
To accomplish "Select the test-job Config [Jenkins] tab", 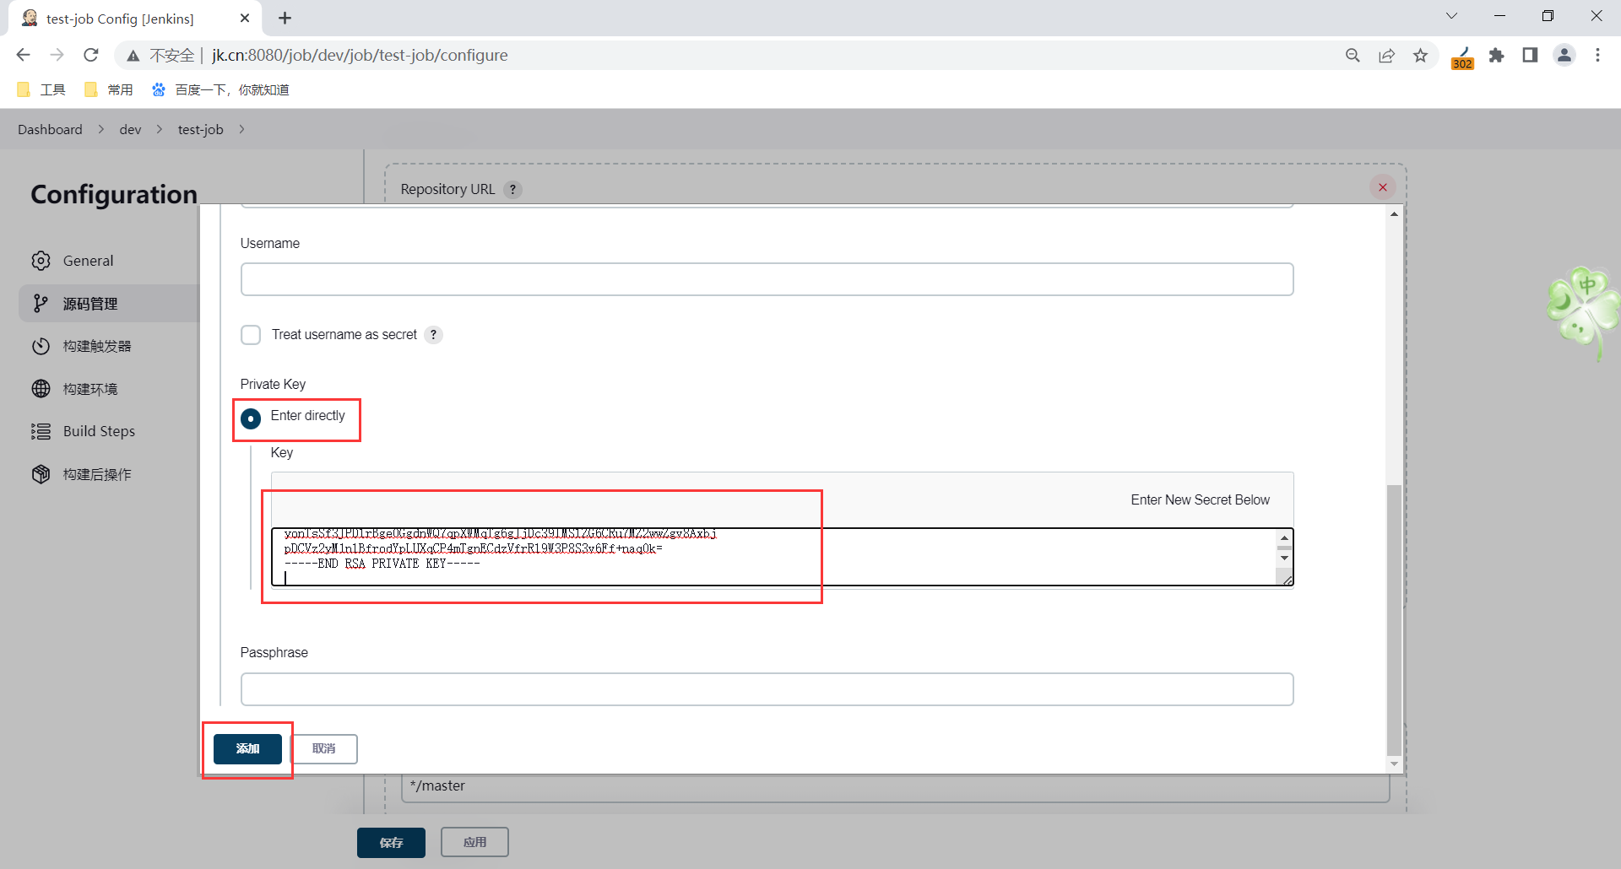I will click(135, 19).
